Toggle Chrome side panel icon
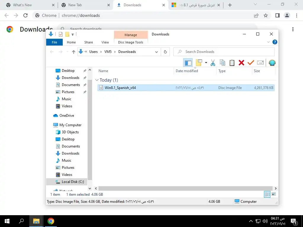The image size is (303, 227). (x=278, y=15)
